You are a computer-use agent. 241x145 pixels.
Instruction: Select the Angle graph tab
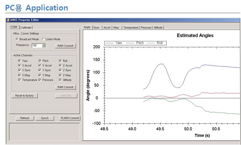(87, 27)
